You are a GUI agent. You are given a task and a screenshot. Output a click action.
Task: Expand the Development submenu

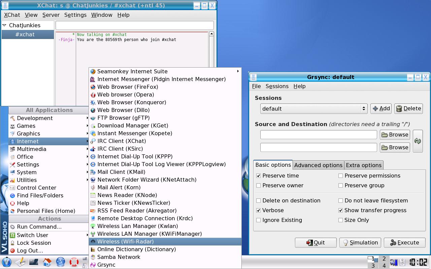click(48, 118)
